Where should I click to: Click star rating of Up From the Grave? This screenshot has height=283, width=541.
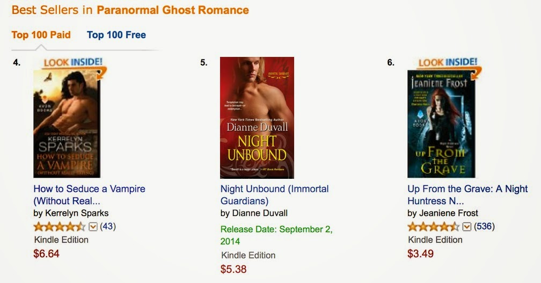tap(433, 227)
